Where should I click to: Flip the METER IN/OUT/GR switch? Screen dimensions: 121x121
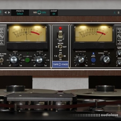pyautogui.click(x=60, y=47)
